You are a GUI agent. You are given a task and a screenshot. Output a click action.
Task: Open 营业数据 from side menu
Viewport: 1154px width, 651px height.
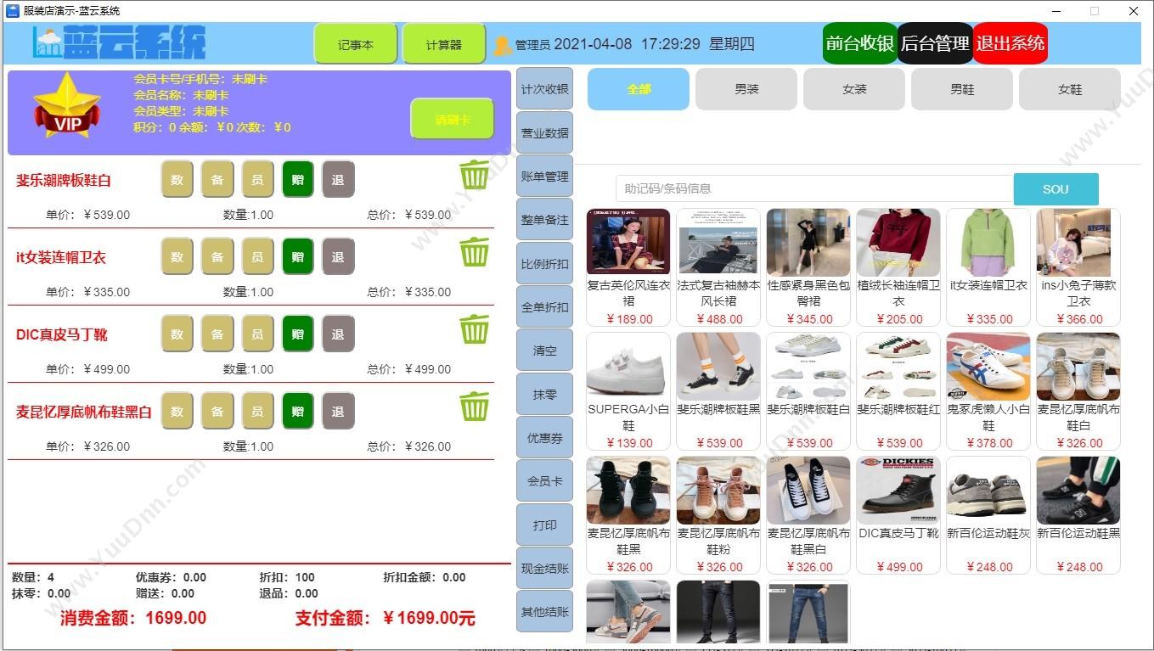click(x=544, y=133)
